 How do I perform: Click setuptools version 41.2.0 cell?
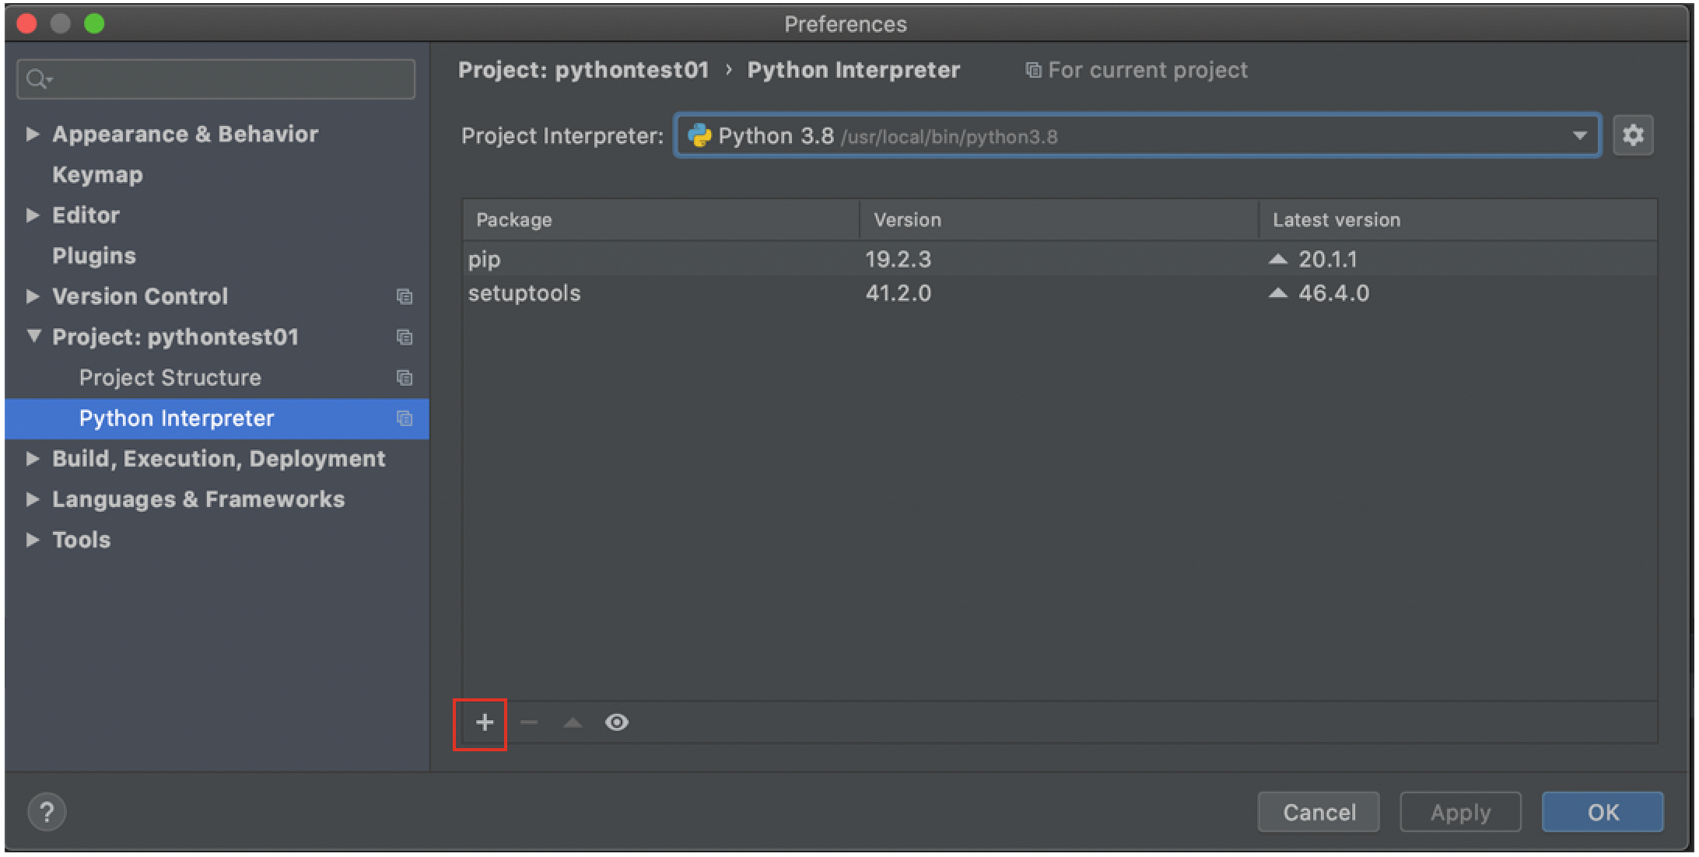coord(899,293)
